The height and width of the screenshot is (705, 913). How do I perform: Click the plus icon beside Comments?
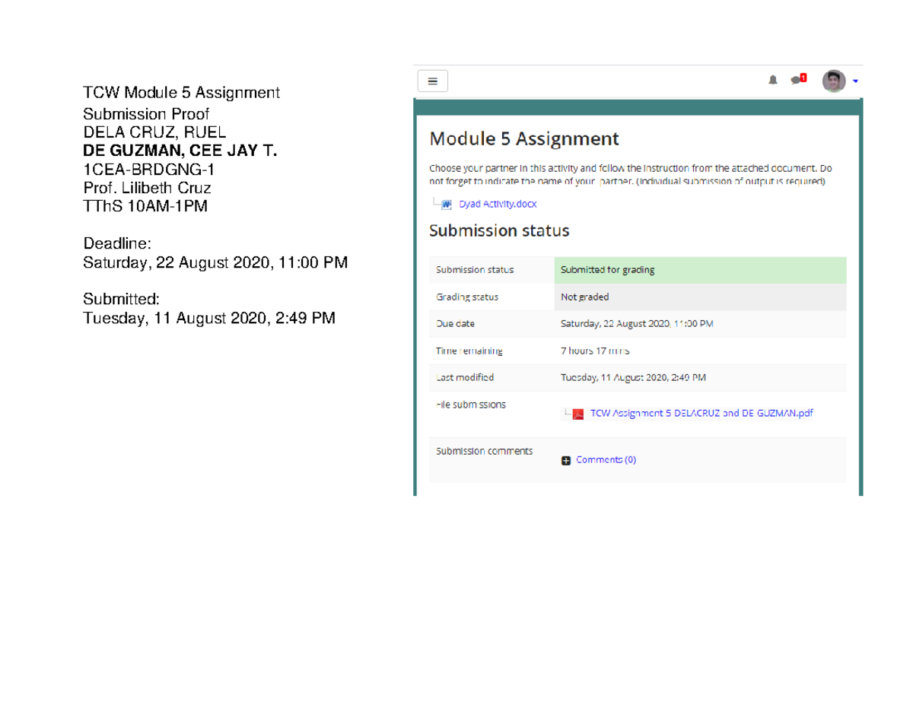point(564,459)
